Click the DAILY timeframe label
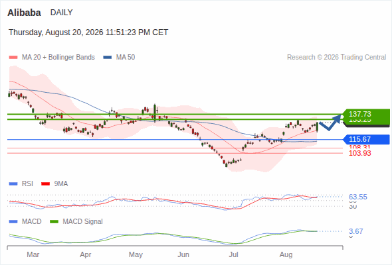Viewport: 392px width, 265px height. pos(62,13)
